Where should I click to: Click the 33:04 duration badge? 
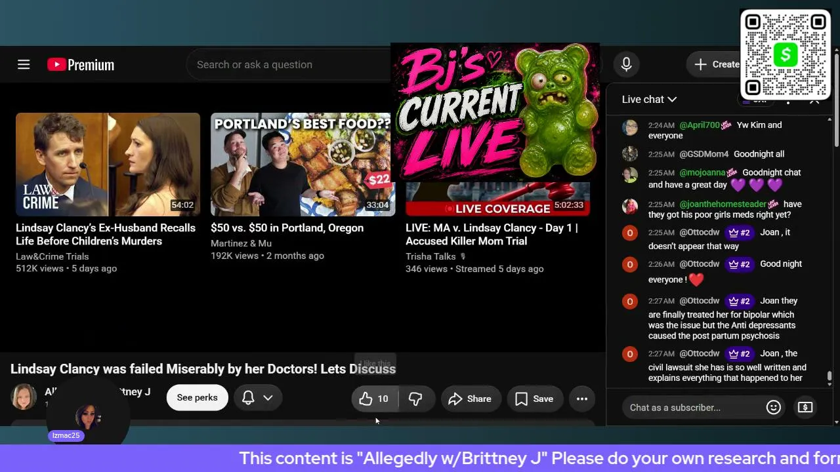click(x=377, y=205)
